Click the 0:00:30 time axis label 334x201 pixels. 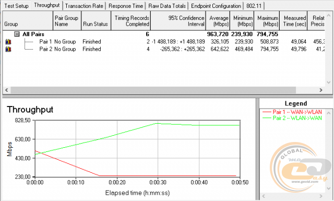pos(158,182)
